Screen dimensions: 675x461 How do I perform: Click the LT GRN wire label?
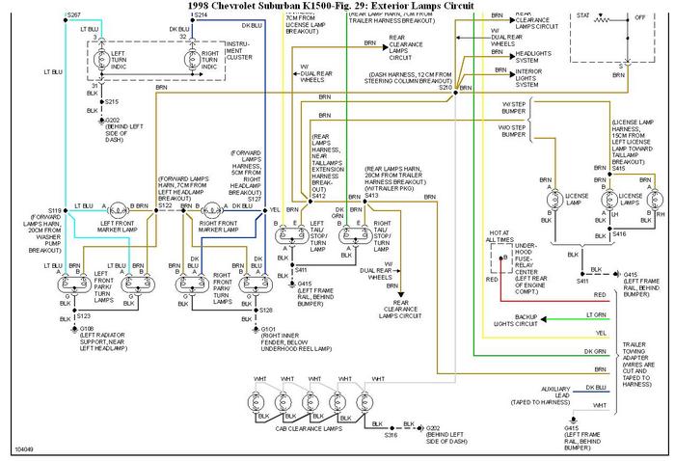point(596,315)
